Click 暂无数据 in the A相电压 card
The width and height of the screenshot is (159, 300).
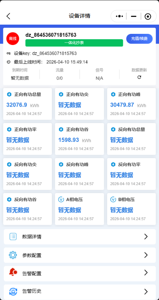pos(70,210)
